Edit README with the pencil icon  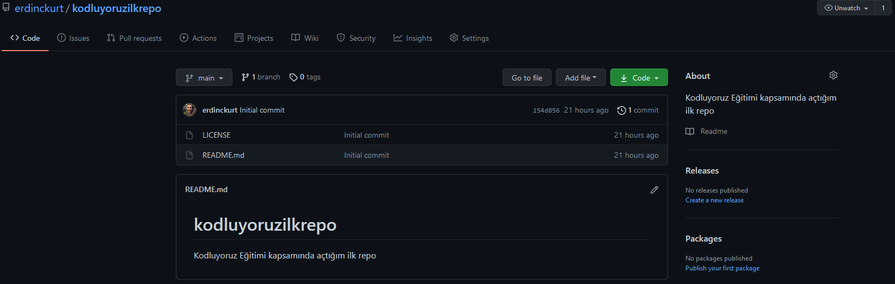tap(654, 190)
